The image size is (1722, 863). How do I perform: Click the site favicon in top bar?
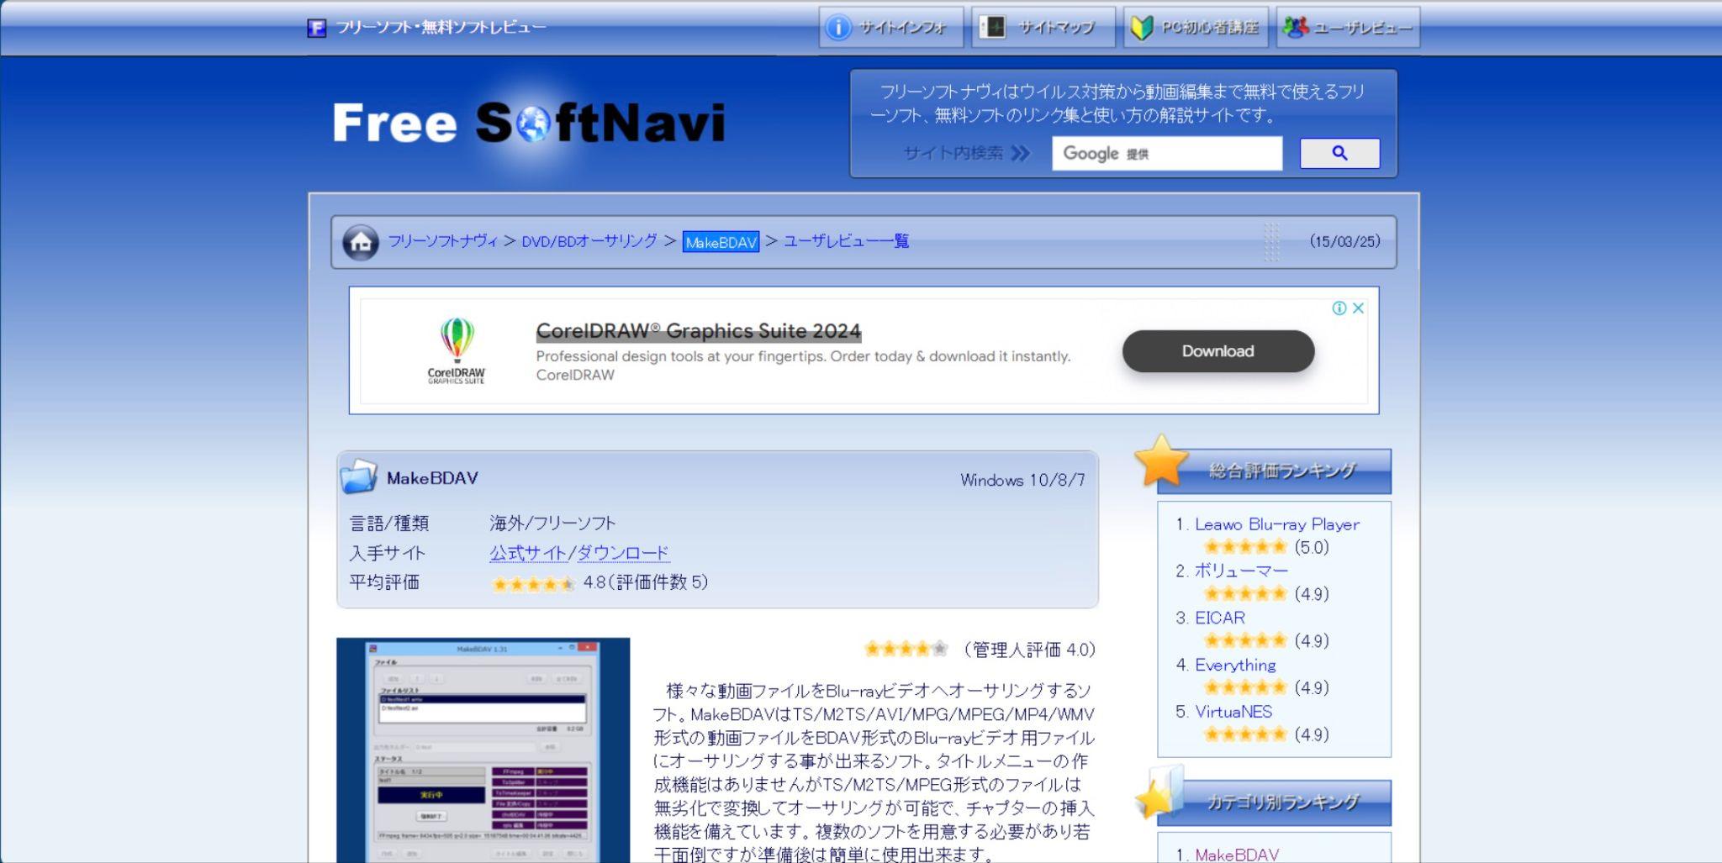(317, 28)
